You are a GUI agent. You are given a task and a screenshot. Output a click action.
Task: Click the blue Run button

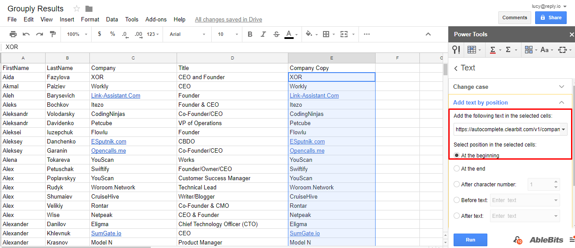(x=470, y=240)
